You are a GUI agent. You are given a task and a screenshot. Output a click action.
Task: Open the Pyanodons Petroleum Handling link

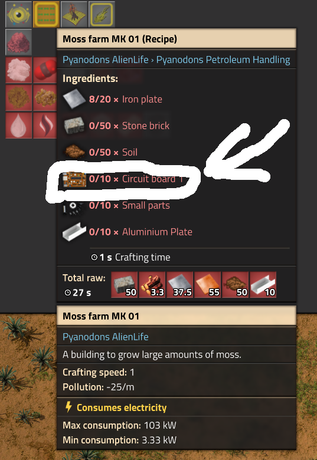pos(223,60)
